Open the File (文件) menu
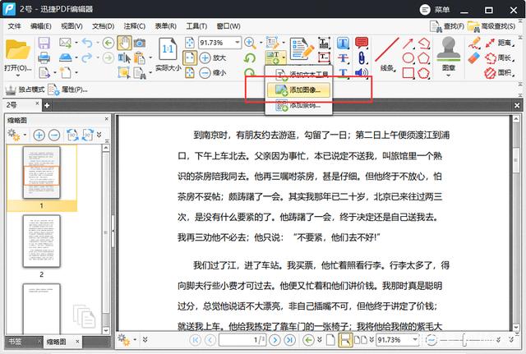 (x=15, y=25)
